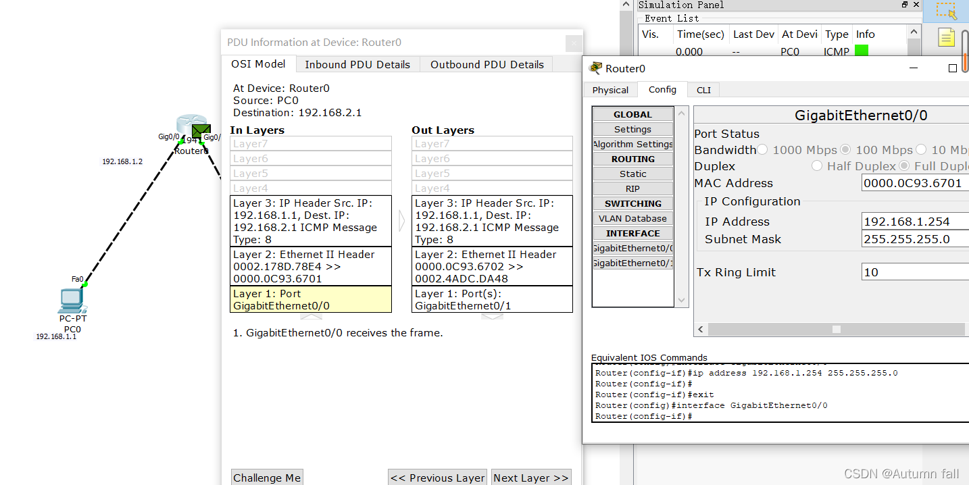This screenshot has height=485, width=969.
Task: Choose the Half Duplex radio option
Action: coord(817,166)
